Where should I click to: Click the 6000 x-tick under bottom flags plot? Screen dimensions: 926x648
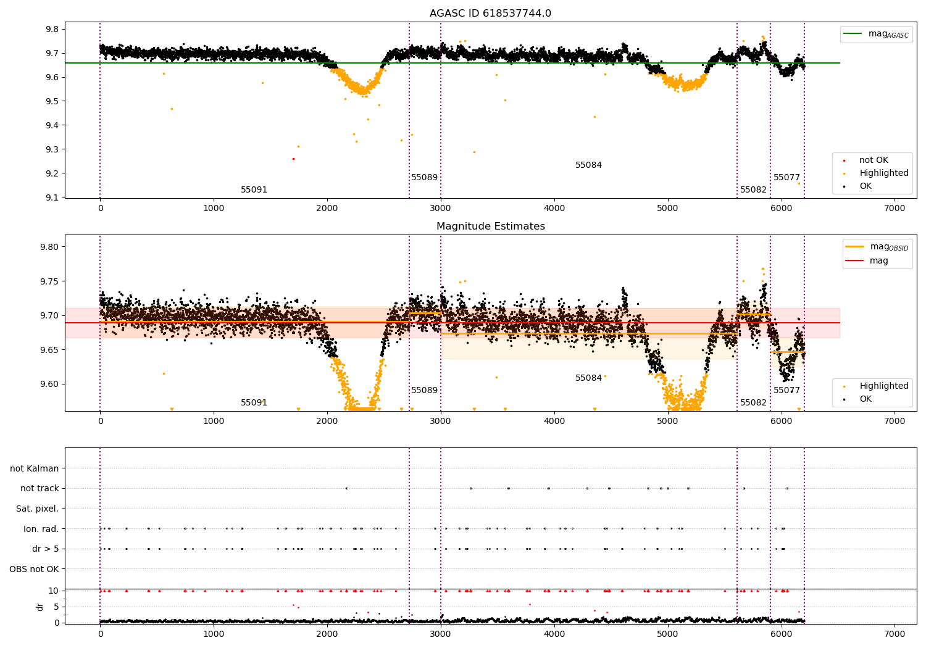(x=782, y=634)
